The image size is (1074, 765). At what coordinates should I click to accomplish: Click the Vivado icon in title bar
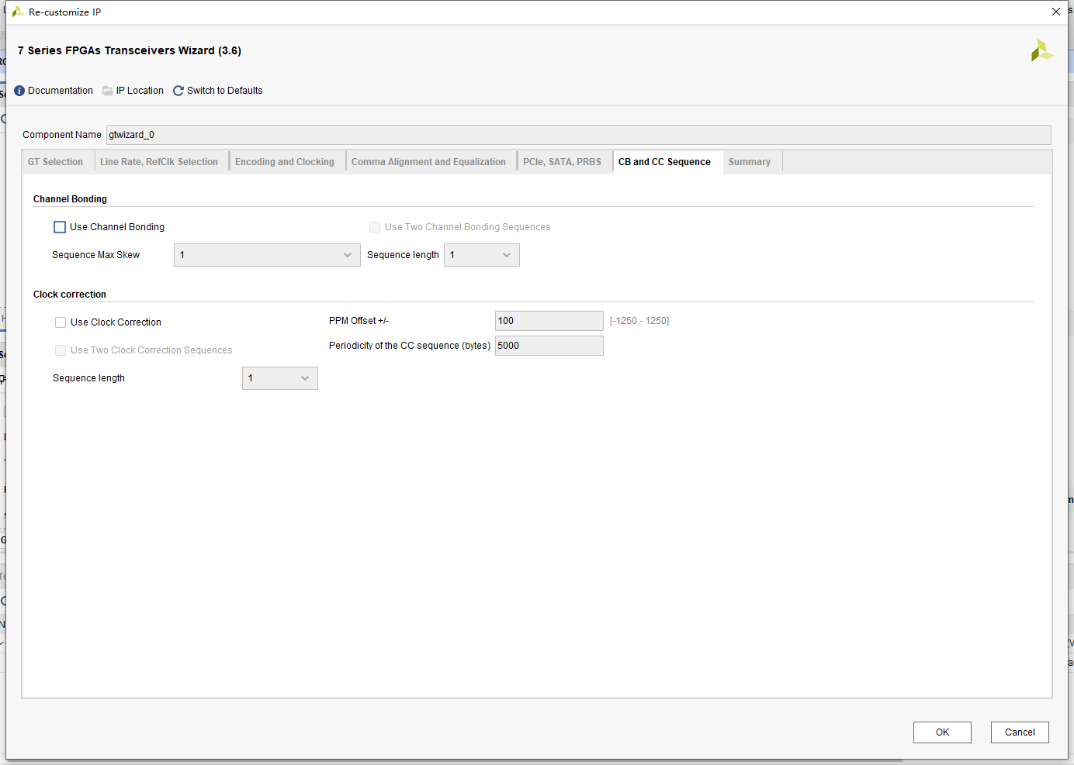click(17, 12)
